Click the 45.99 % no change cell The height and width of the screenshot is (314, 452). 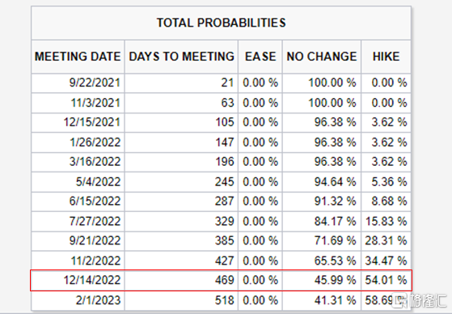(x=322, y=280)
